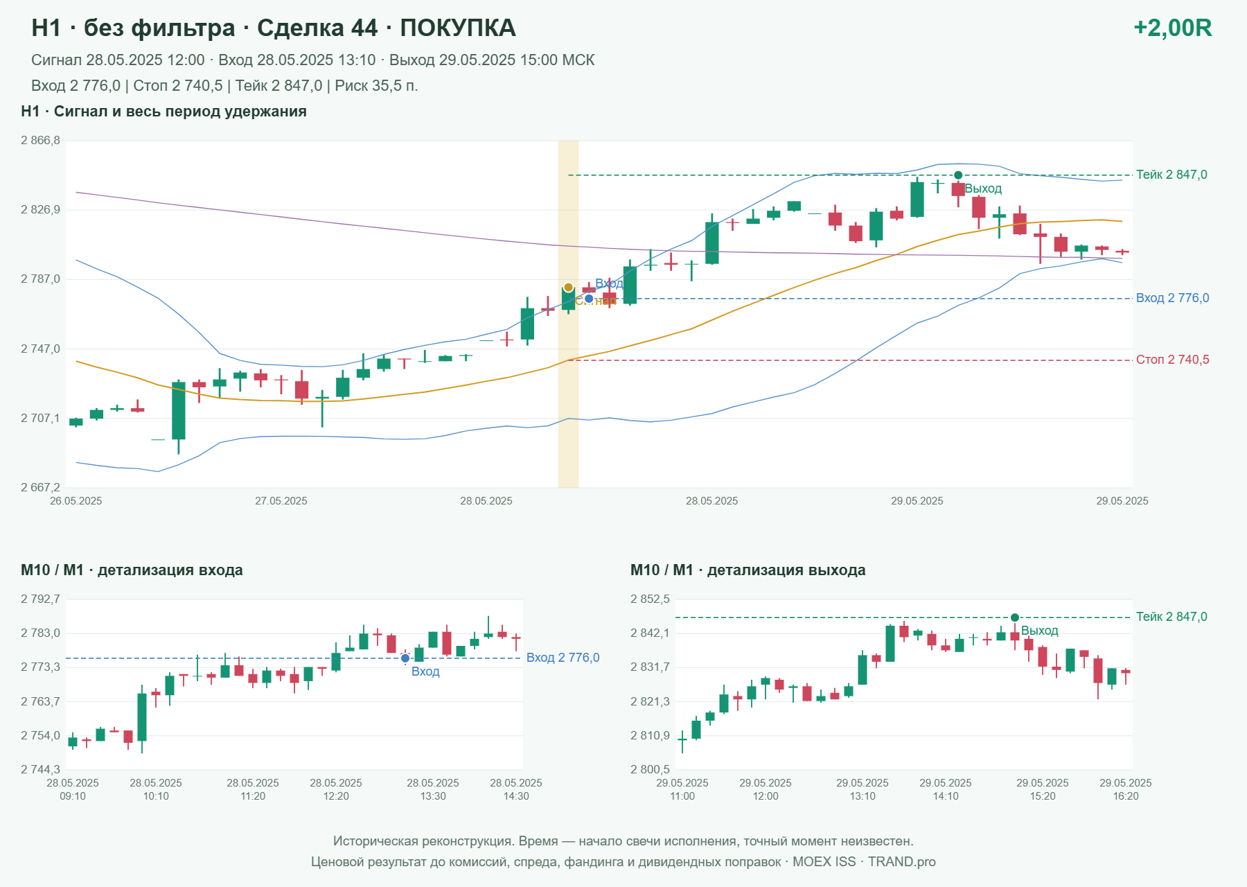This screenshot has height=887, width=1247.
Task: Click the '2 826,9' price axis label
Action: pyautogui.click(x=40, y=210)
